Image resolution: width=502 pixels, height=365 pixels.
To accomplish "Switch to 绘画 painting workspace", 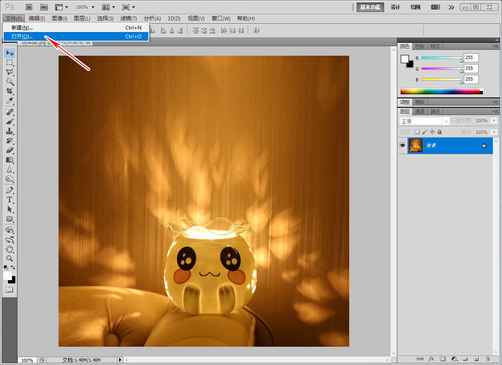I will [415, 7].
